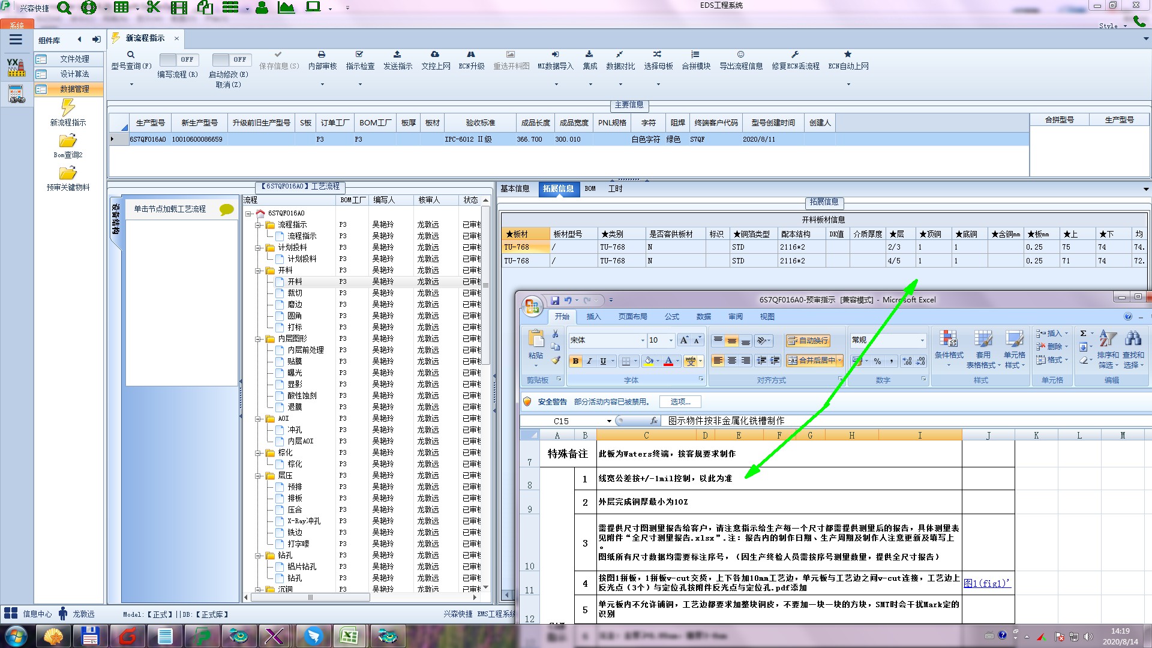This screenshot has height=648, width=1152.
Task: Click the 文控上网 upload icon
Action: [x=435, y=55]
